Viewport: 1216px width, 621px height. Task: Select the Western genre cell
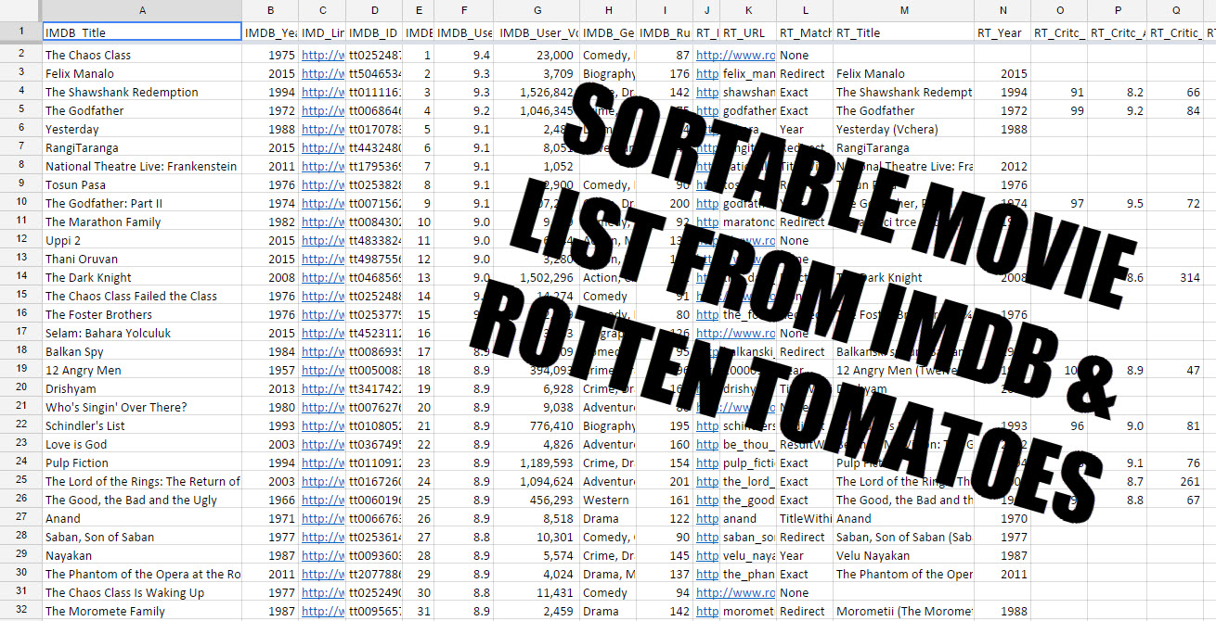point(608,500)
